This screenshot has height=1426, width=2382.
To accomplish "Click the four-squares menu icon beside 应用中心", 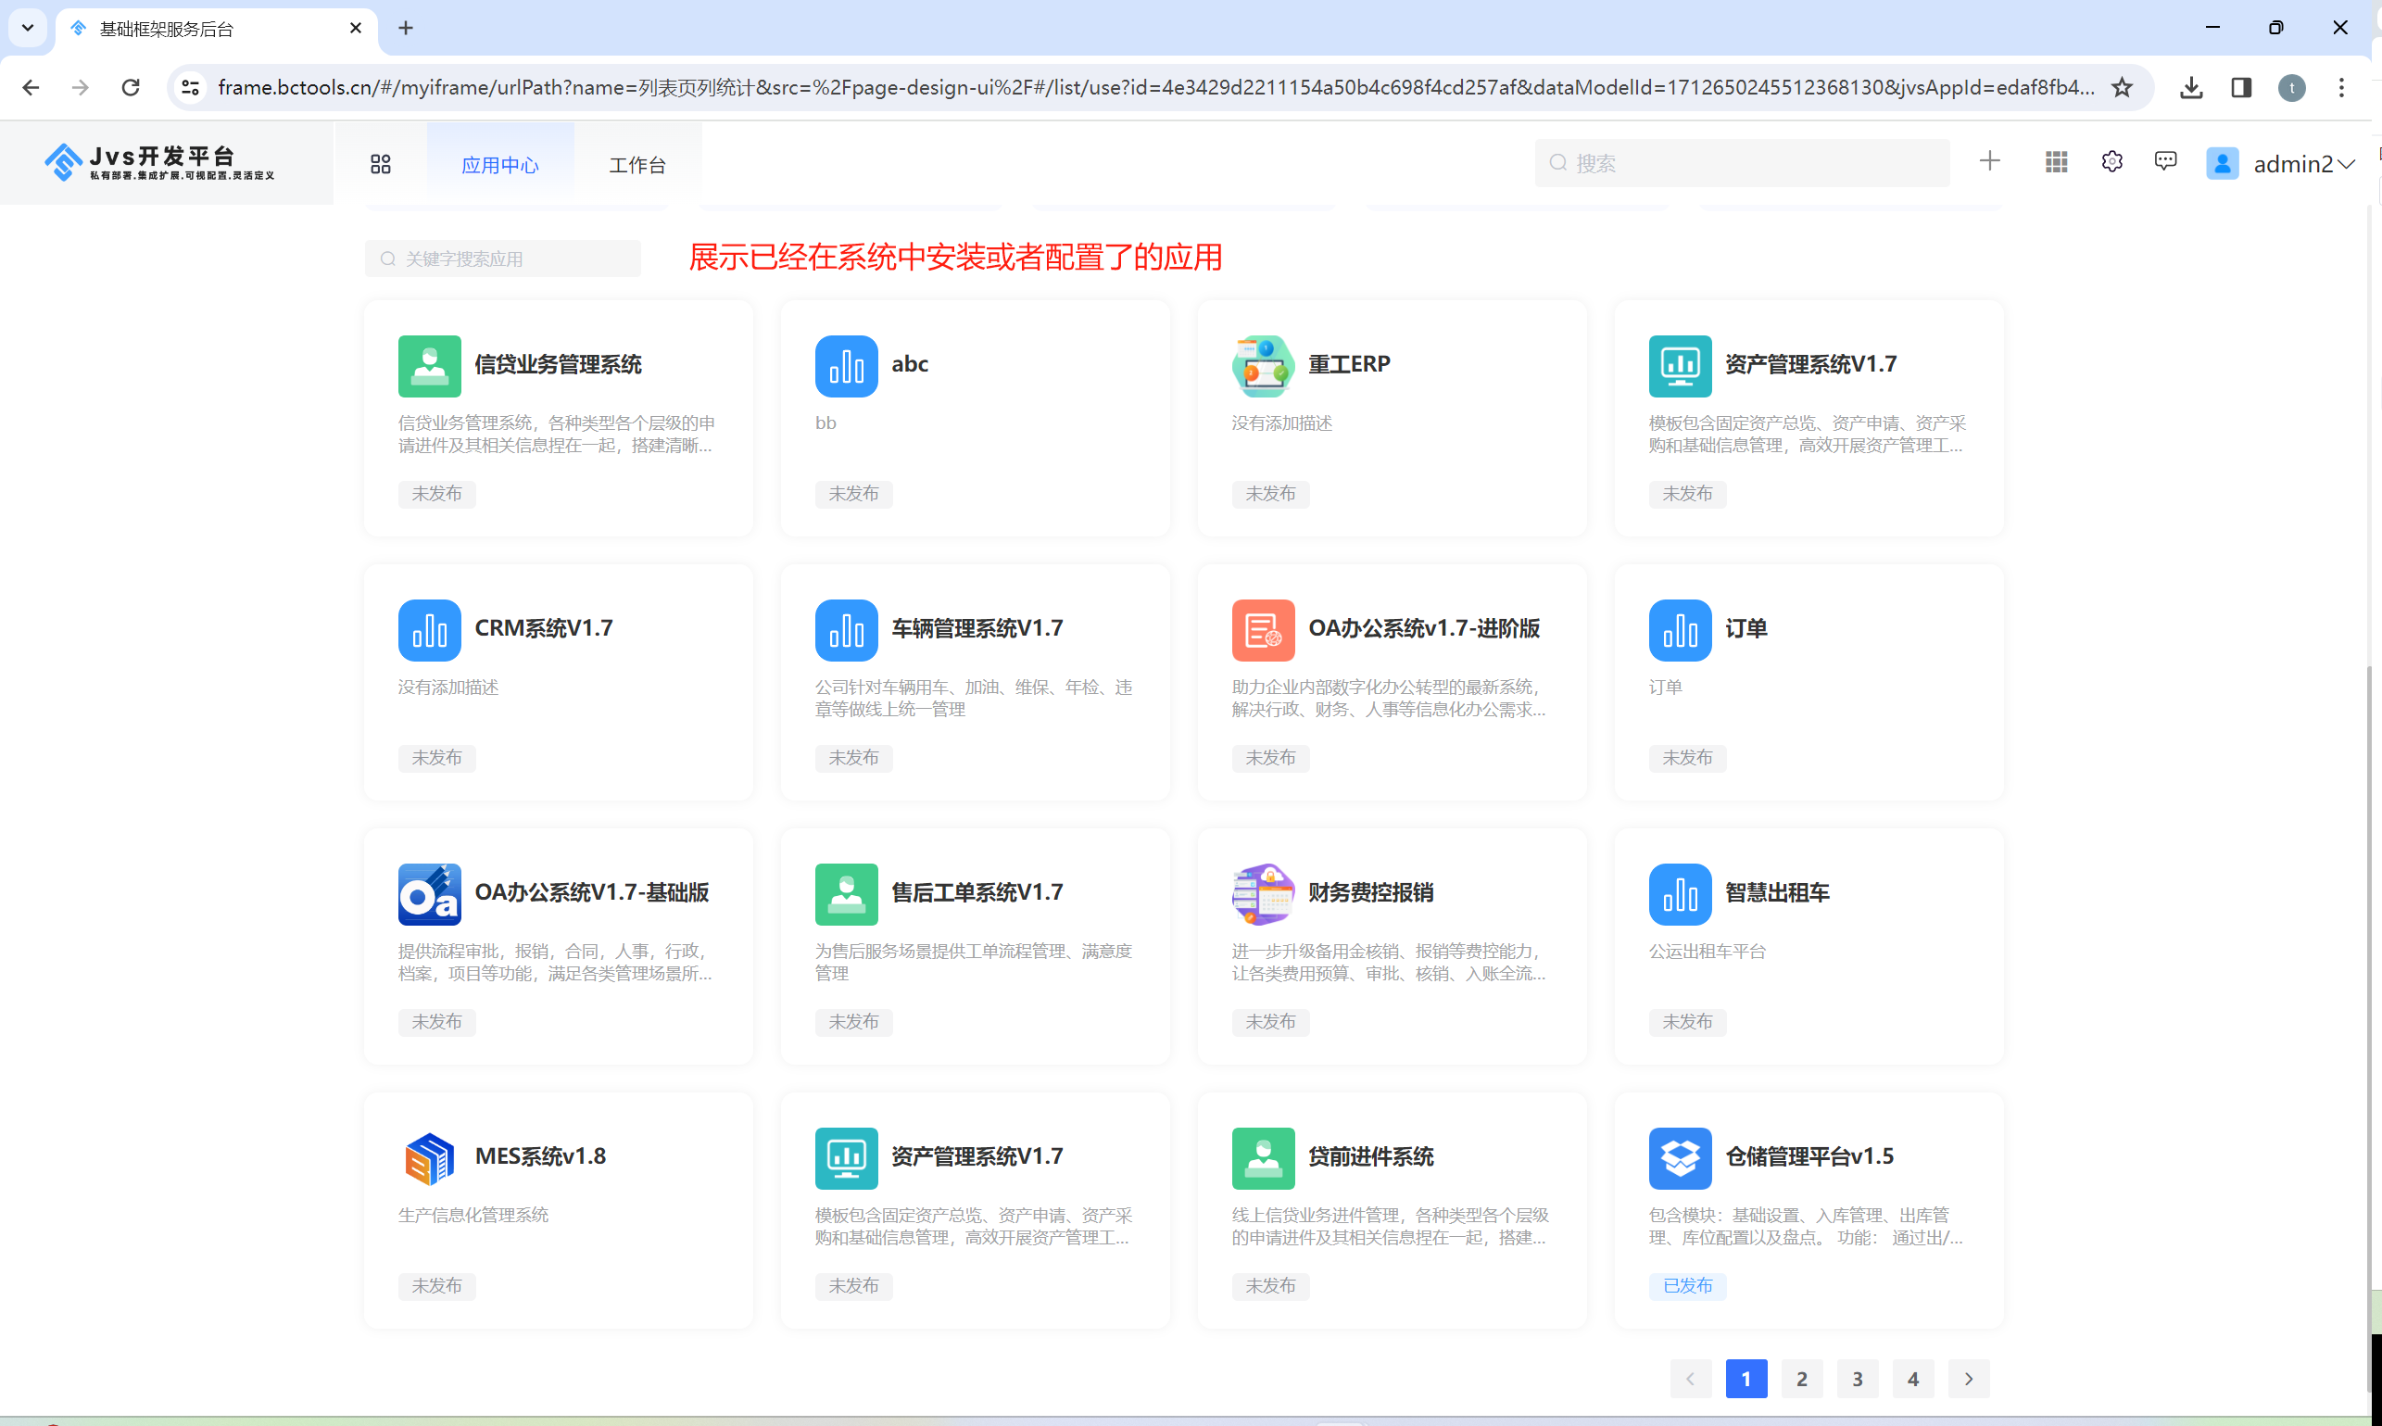I will [381, 164].
